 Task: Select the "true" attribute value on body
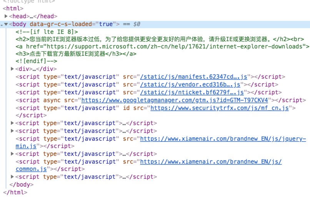point(106,24)
